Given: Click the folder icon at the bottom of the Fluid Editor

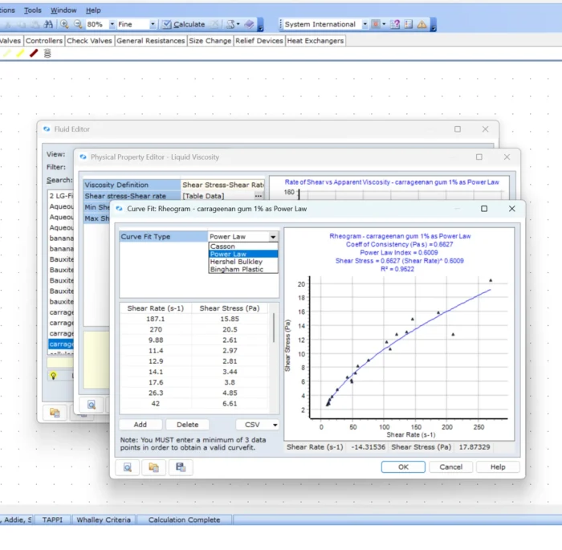Looking at the screenshot, I should (x=55, y=413).
